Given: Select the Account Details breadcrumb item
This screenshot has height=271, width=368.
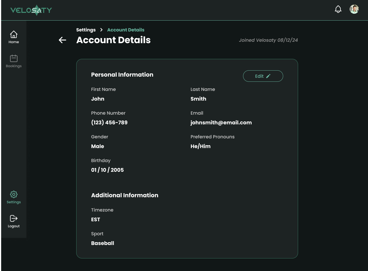Looking at the screenshot, I should click(x=126, y=30).
